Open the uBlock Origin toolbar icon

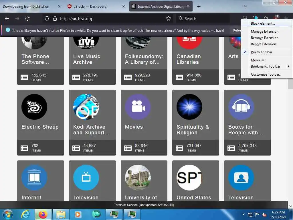(276, 17)
